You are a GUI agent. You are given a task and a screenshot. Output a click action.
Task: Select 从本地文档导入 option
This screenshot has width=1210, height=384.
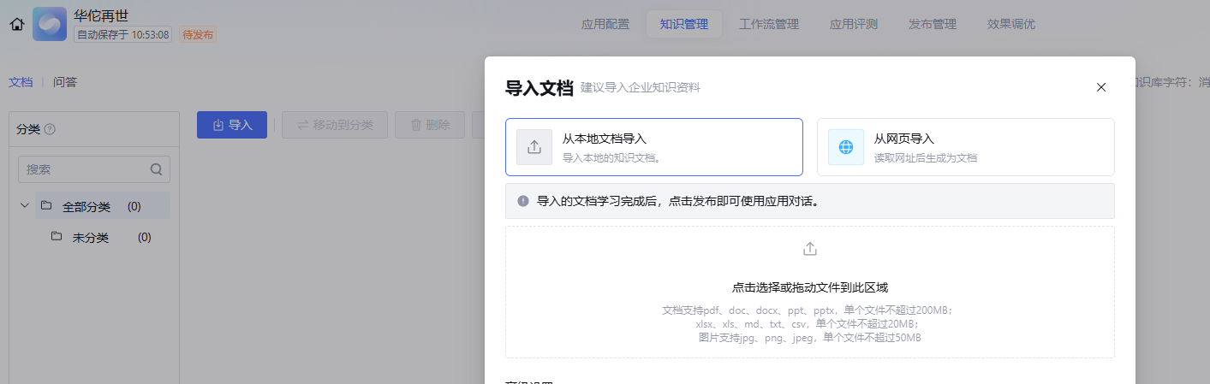[x=653, y=147]
